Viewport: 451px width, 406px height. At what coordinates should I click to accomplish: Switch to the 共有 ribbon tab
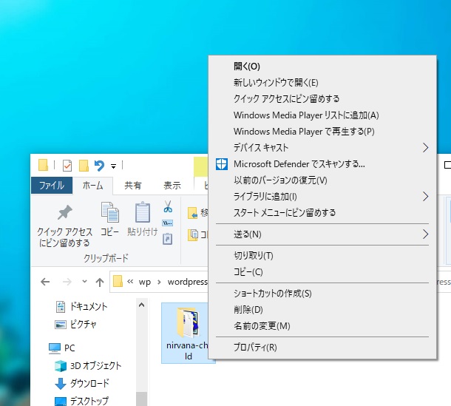point(132,186)
